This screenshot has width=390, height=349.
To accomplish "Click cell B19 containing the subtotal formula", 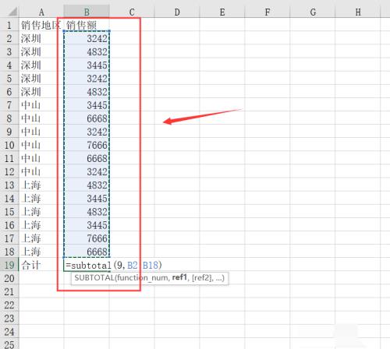I will (87, 265).
